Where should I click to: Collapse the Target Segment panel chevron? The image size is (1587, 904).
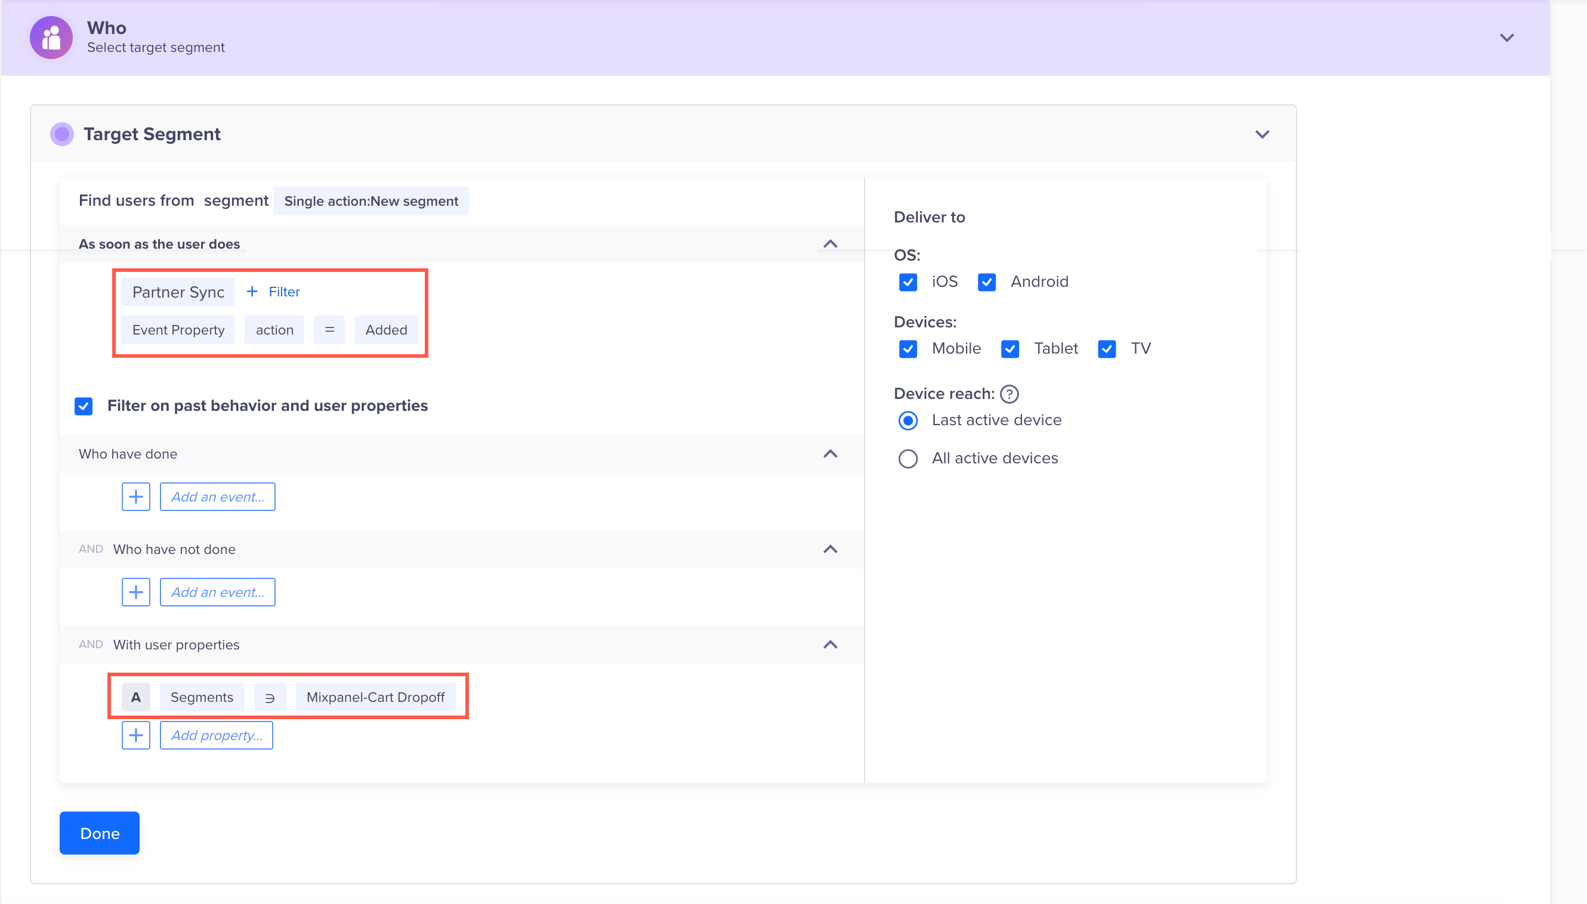1262,135
